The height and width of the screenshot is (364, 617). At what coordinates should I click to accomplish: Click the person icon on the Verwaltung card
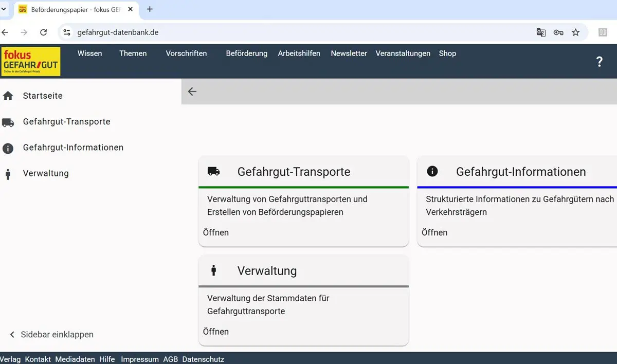[x=213, y=270]
